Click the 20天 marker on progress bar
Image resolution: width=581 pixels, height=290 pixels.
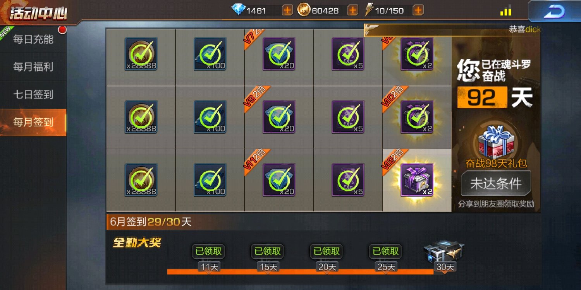[x=327, y=267]
